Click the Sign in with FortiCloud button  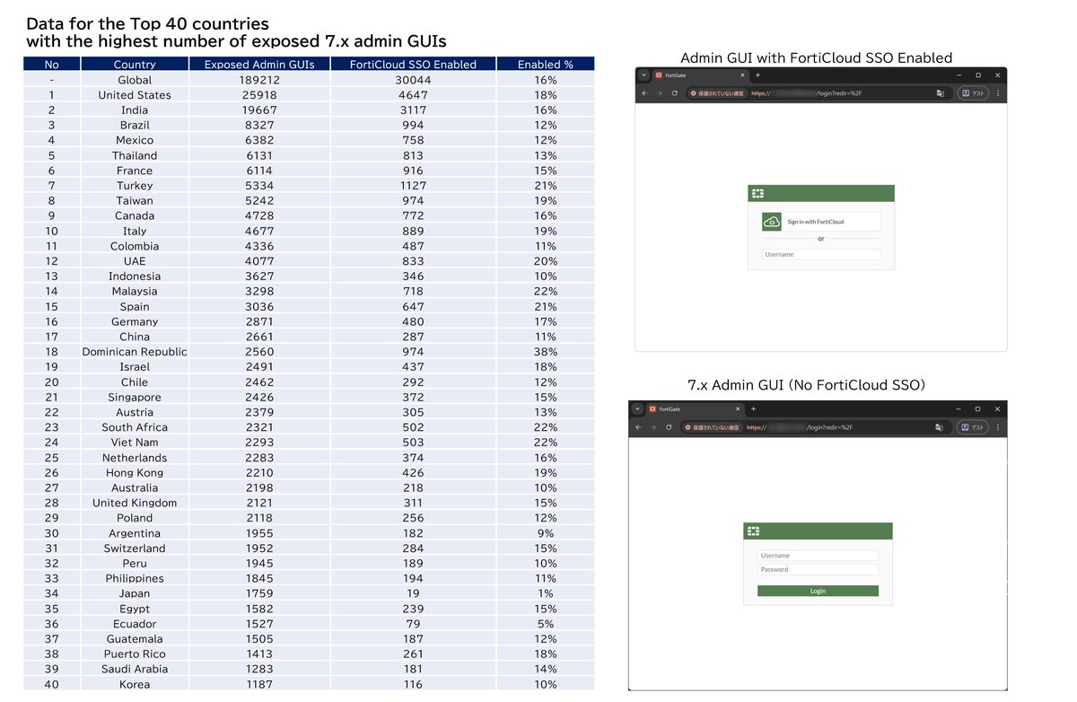pyautogui.click(x=821, y=222)
